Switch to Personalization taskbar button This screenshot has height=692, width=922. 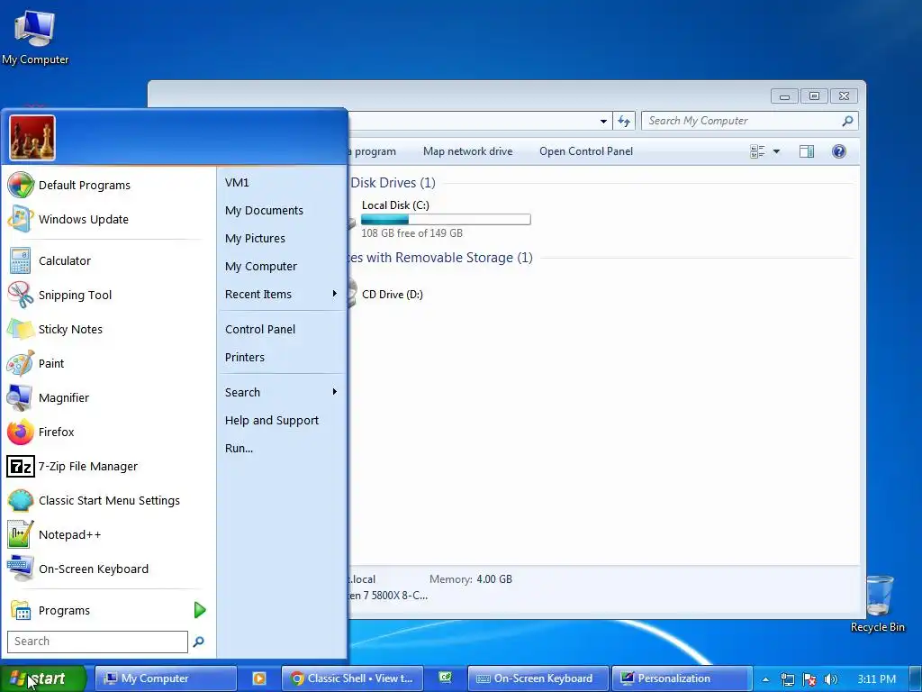pos(682,678)
